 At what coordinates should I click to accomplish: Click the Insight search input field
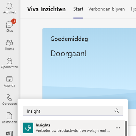[x=73, y=111]
